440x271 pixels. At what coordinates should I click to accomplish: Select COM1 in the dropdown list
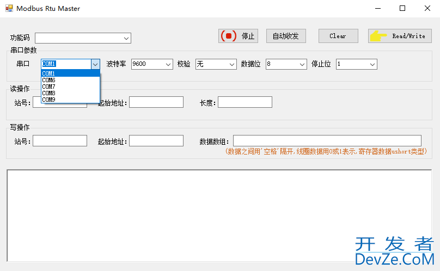[70, 73]
